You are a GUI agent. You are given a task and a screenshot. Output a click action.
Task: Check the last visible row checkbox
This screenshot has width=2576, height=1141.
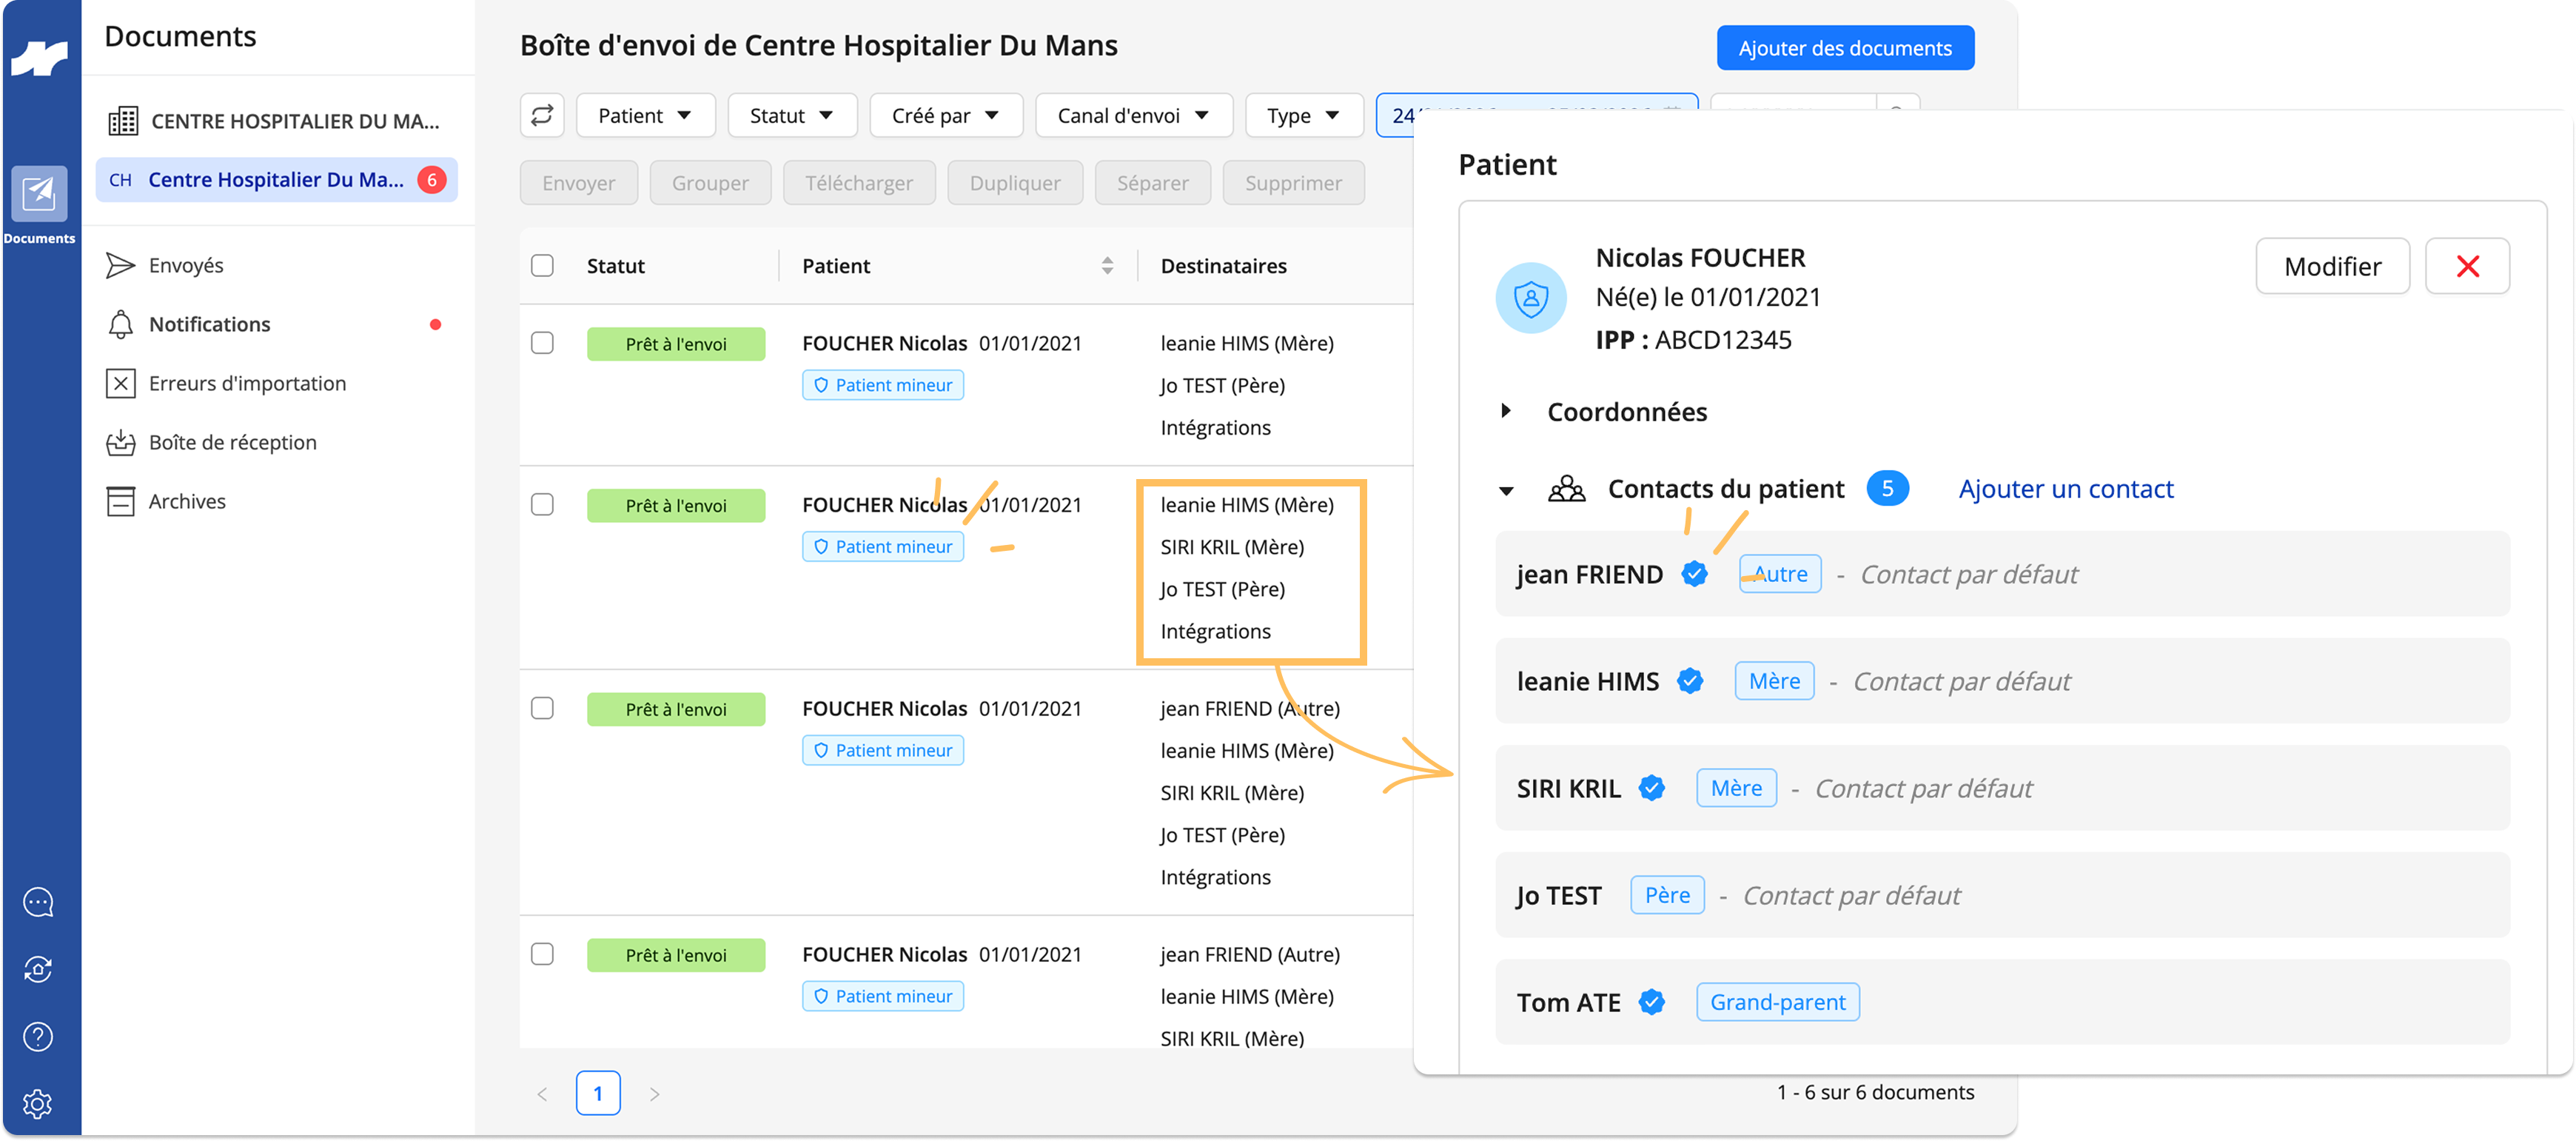coord(542,954)
